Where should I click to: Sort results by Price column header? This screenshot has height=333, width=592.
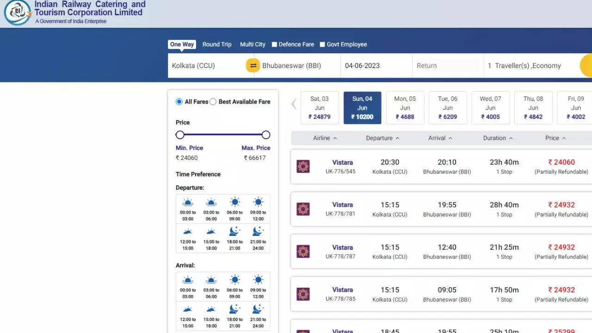pos(555,138)
